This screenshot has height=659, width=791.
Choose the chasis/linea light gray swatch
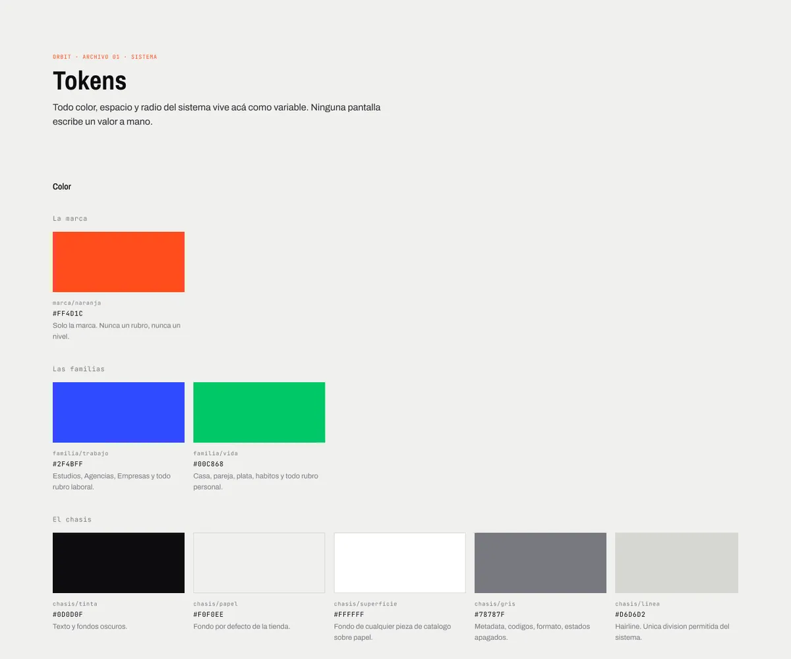tap(677, 563)
